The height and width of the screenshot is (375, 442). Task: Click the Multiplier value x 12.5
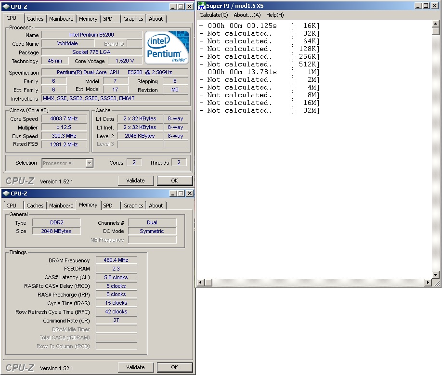[64, 128]
